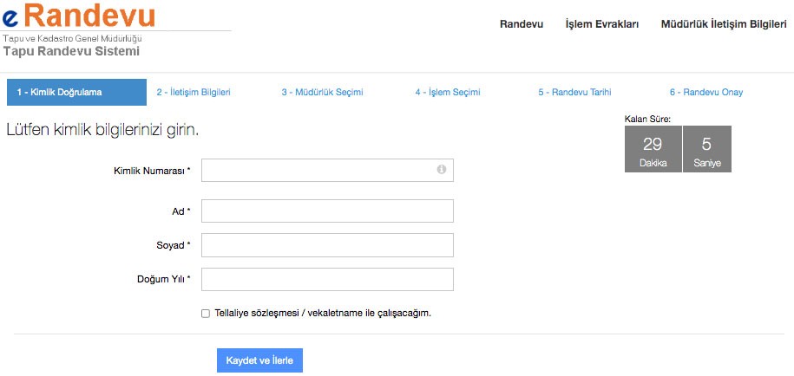Switch to 2 - İletişim Bilgileri step

pos(194,92)
